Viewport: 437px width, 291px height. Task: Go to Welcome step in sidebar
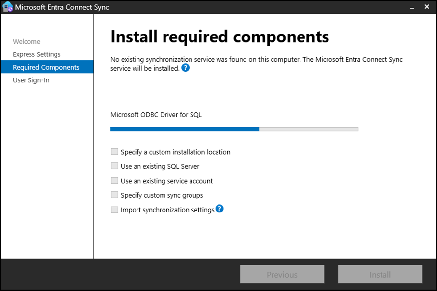(27, 42)
